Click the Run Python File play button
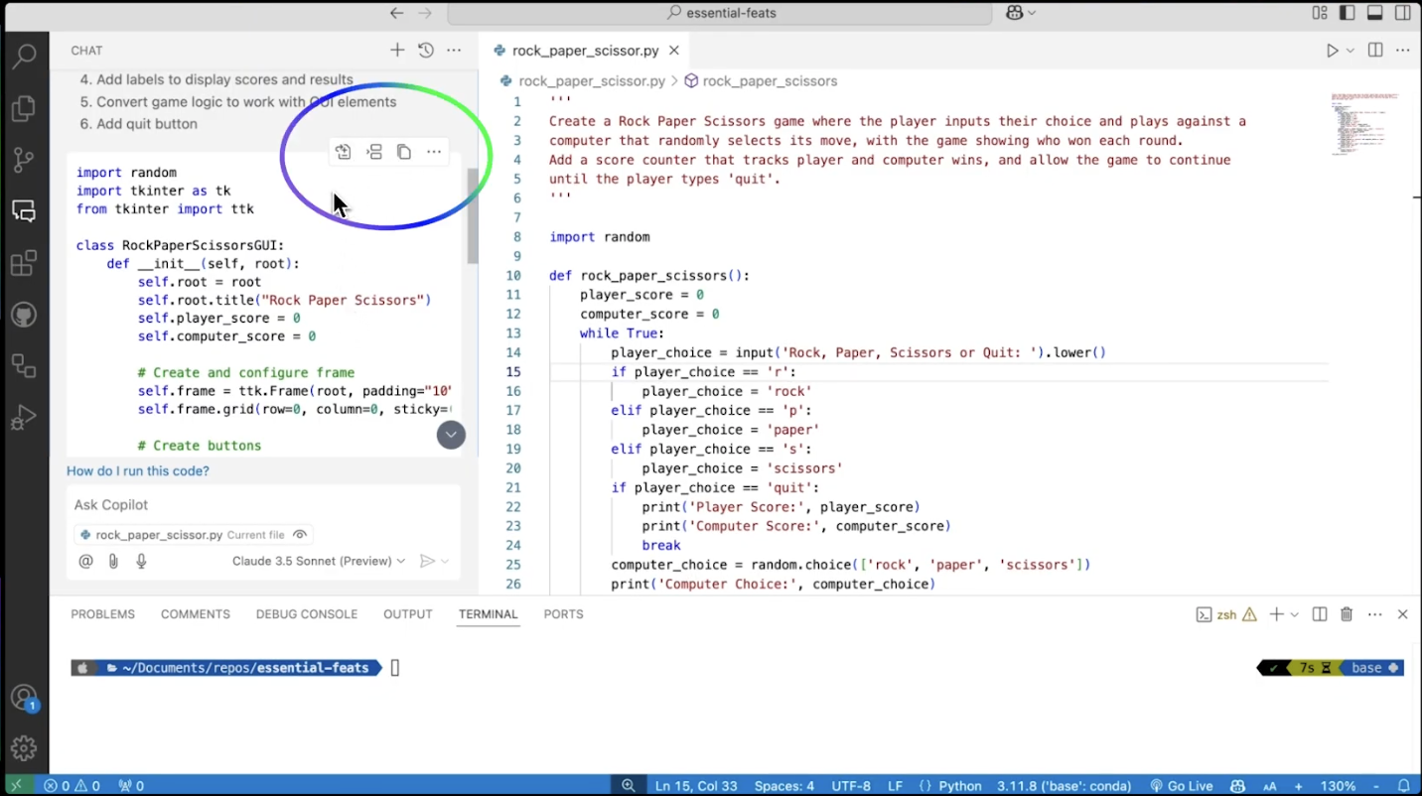Image resolution: width=1422 pixels, height=796 pixels. [1333, 50]
